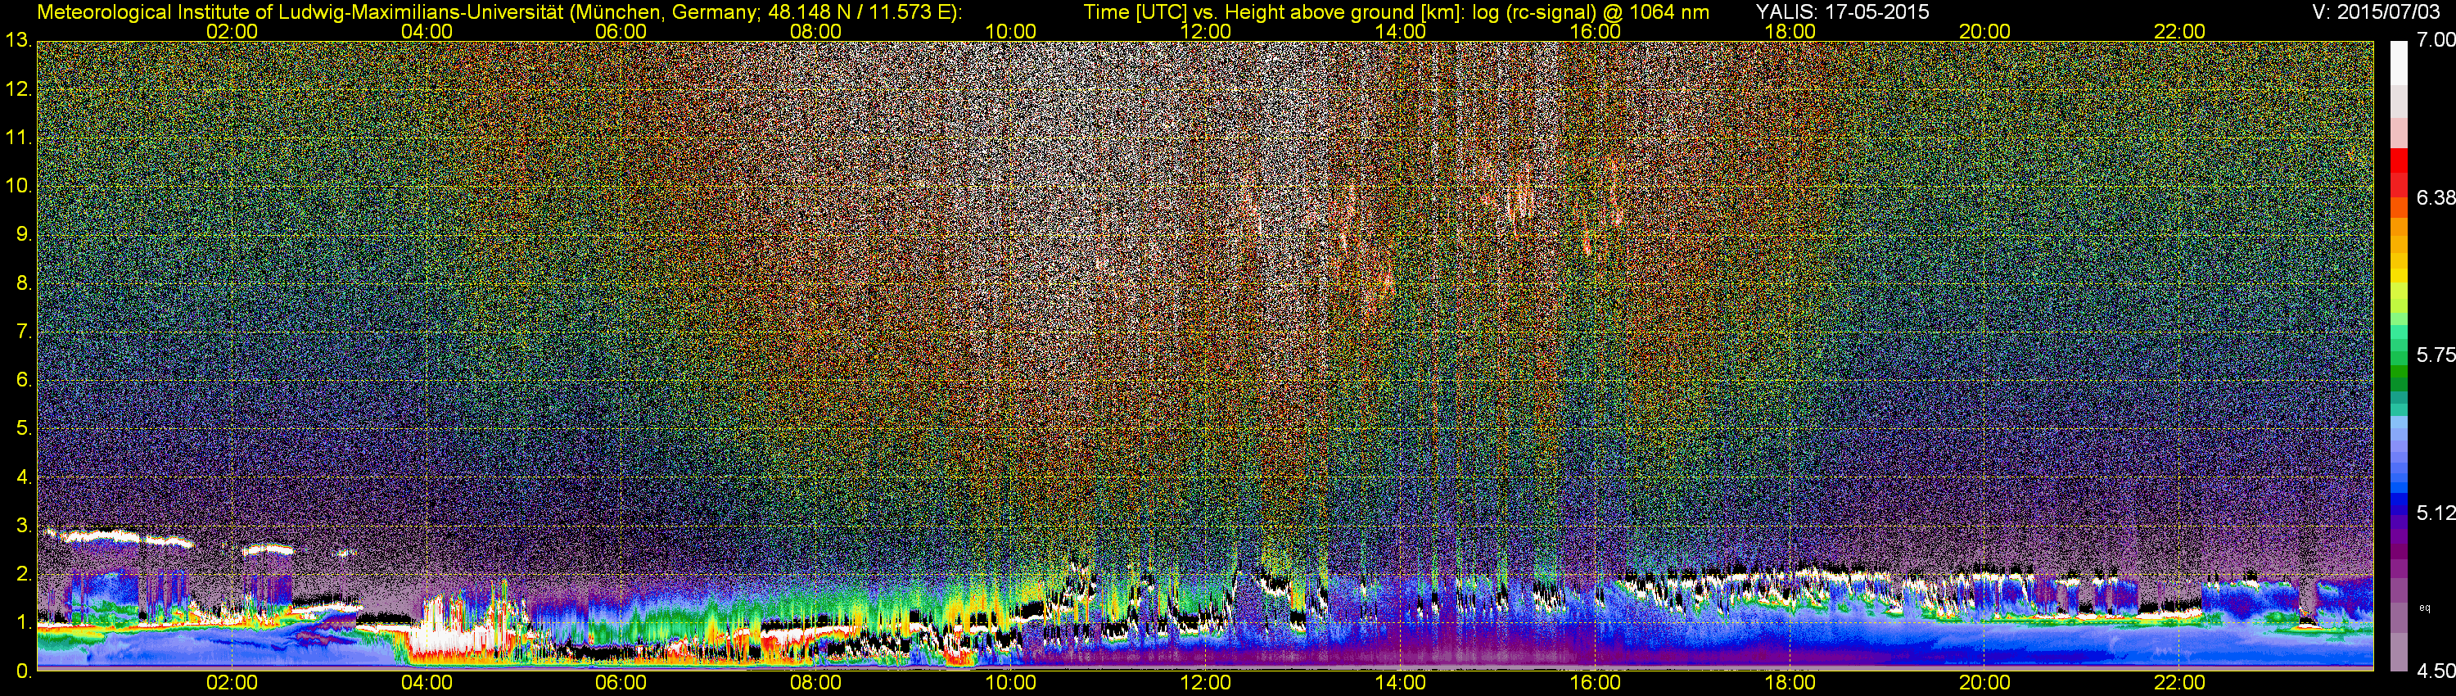The width and height of the screenshot is (2456, 696).
Task: Click the 04:00 label on the top time axis
Action: point(427,31)
